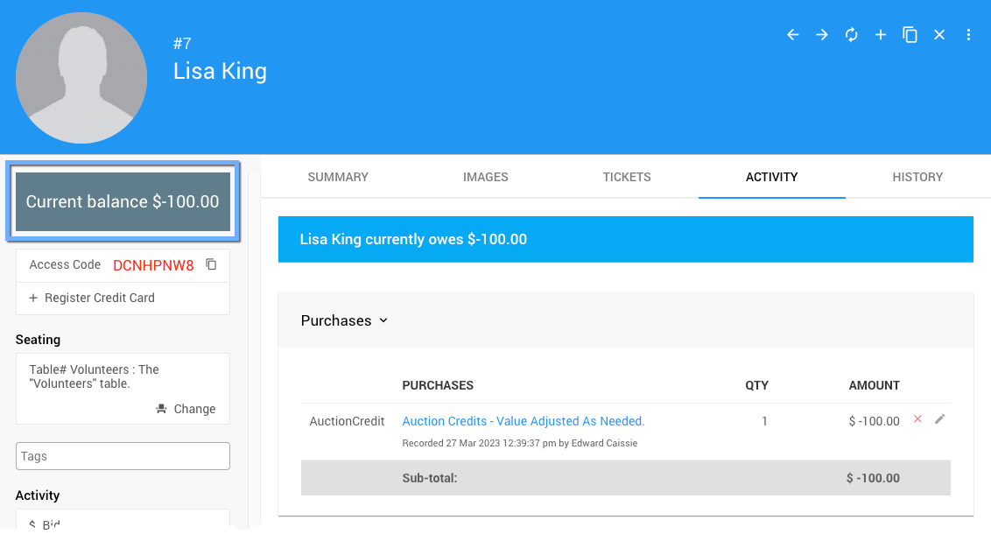Click into the Tags input field

123,456
